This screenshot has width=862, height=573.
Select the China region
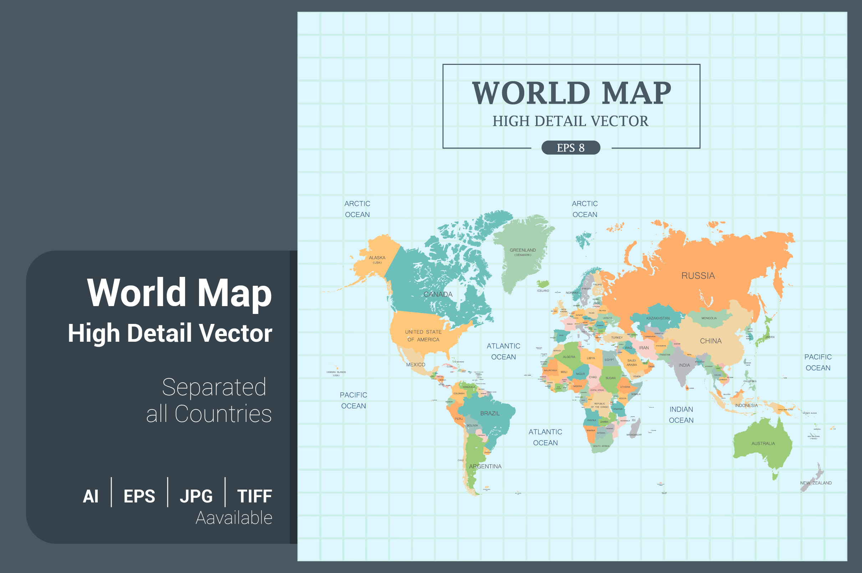[x=710, y=341]
